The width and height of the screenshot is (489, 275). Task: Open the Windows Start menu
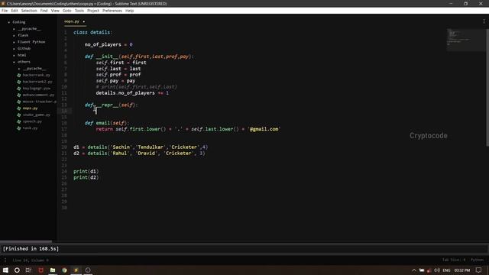5,270
